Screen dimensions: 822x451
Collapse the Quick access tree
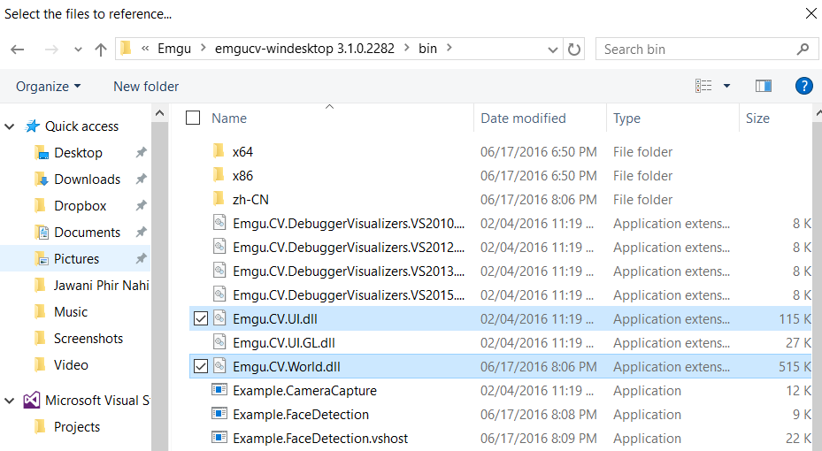click(x=10, y=126)
